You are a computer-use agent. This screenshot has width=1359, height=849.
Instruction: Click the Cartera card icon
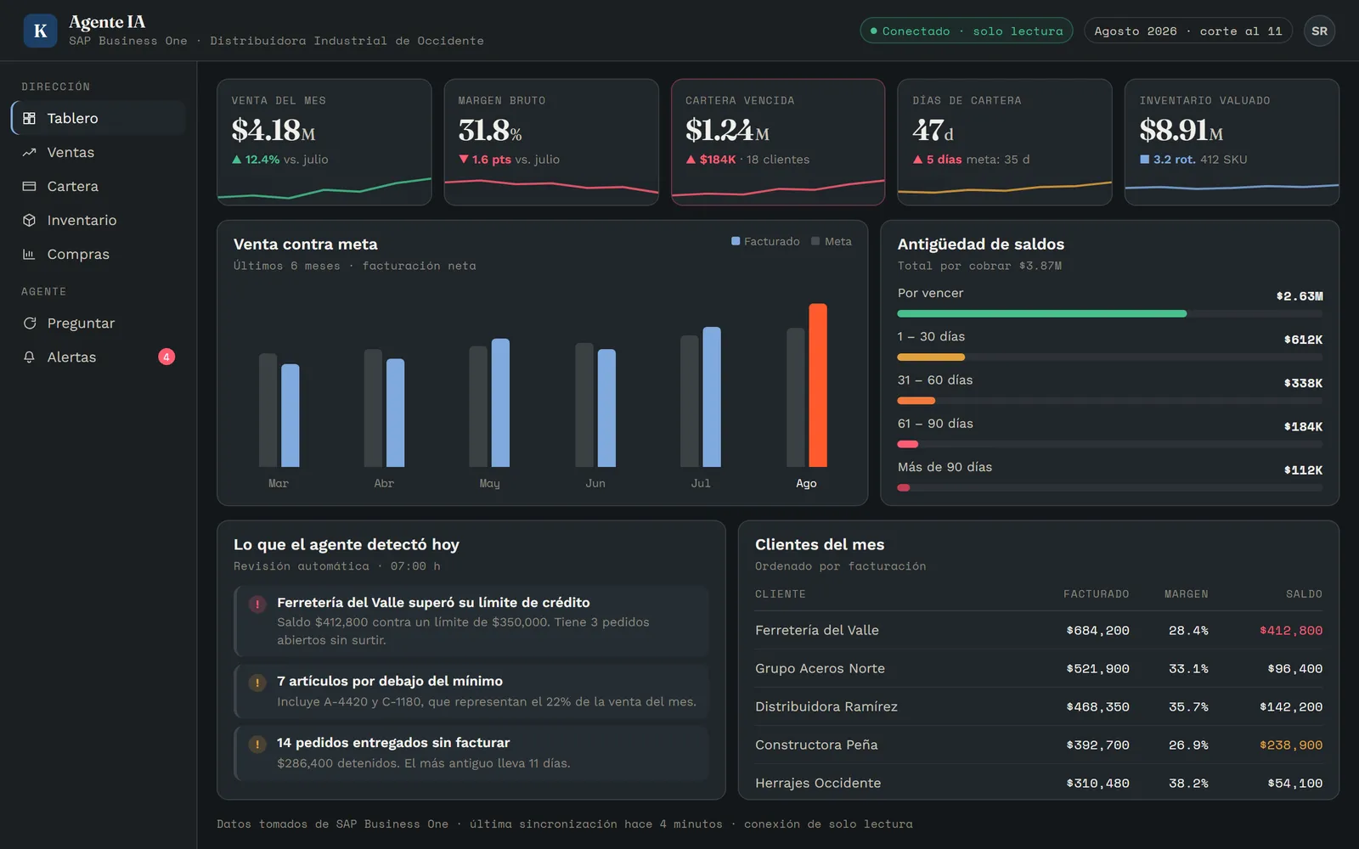(x=29, y=186)
